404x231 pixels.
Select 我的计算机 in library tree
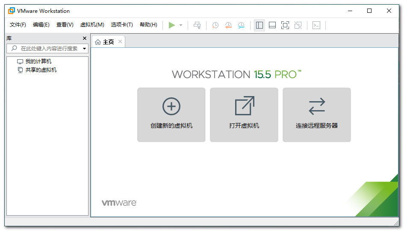tap(38, 61)
